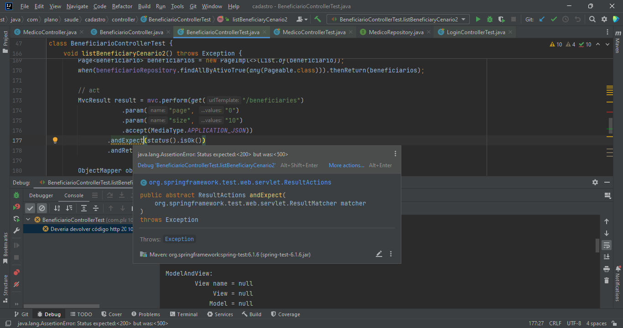Collapse all test results icon
Image resolution: width=623 pixels, height=328 pixels.
click(96, 208)
